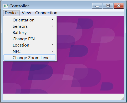This screenshot has width=127, height=103.
Task: Open the View menu
Action: tap(26, 13)
